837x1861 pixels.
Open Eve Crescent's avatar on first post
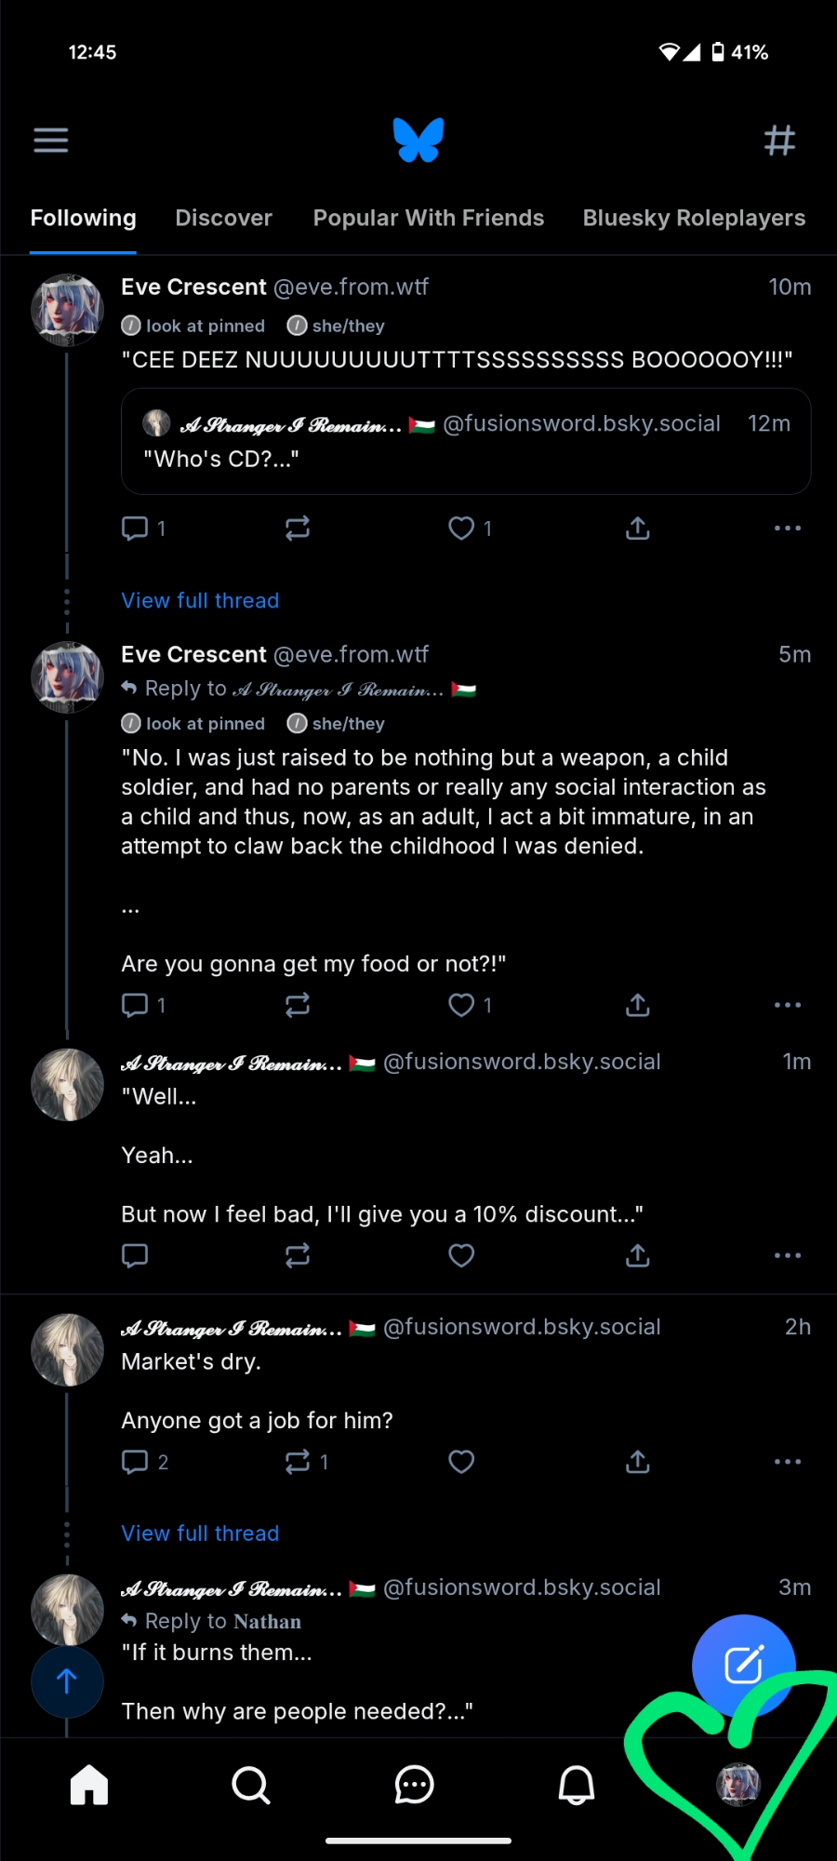coord(67,310)
